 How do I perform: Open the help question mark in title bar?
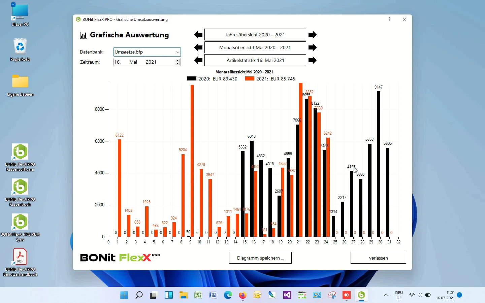click(x=389, y=20)
